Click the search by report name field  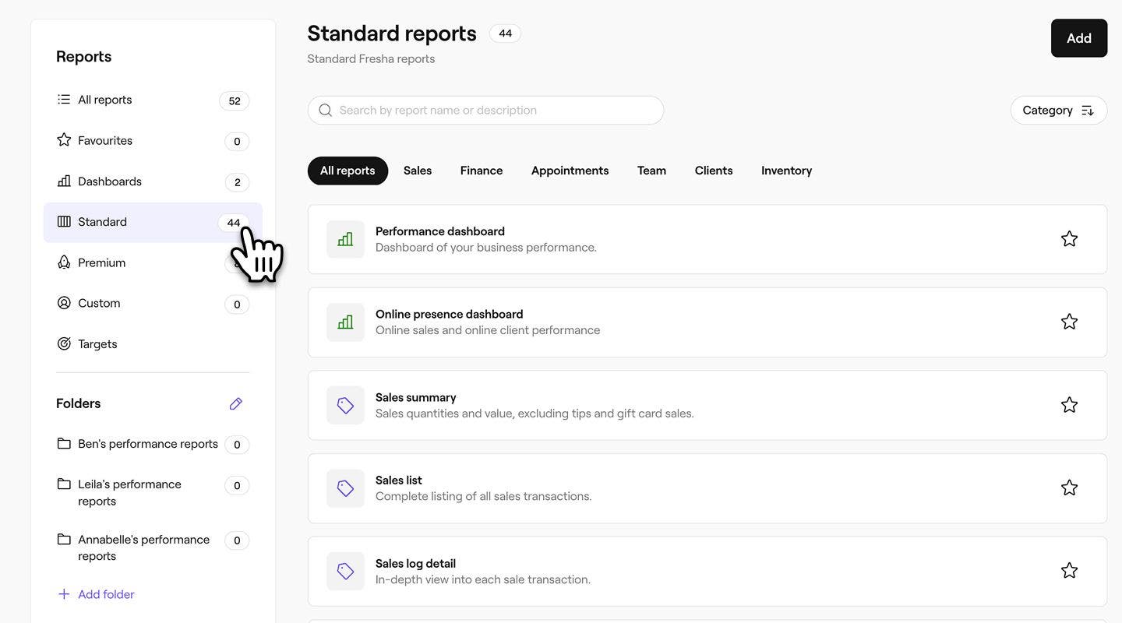485,111
